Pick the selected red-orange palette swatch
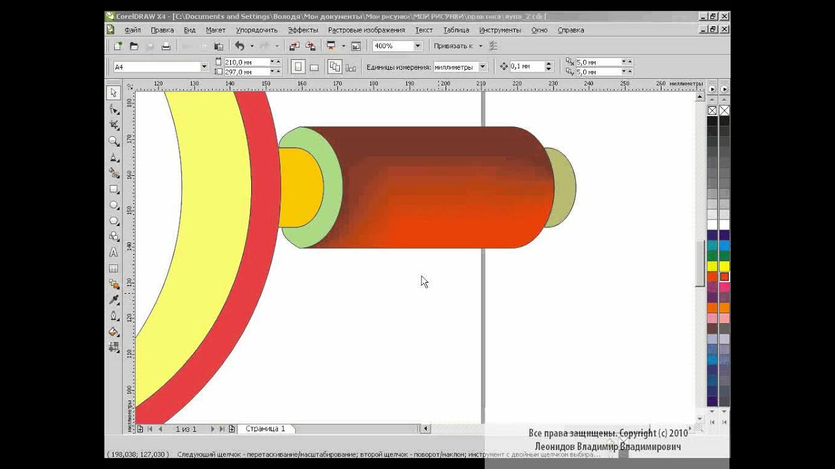835x469 pixels. click(x=724, y=277)
